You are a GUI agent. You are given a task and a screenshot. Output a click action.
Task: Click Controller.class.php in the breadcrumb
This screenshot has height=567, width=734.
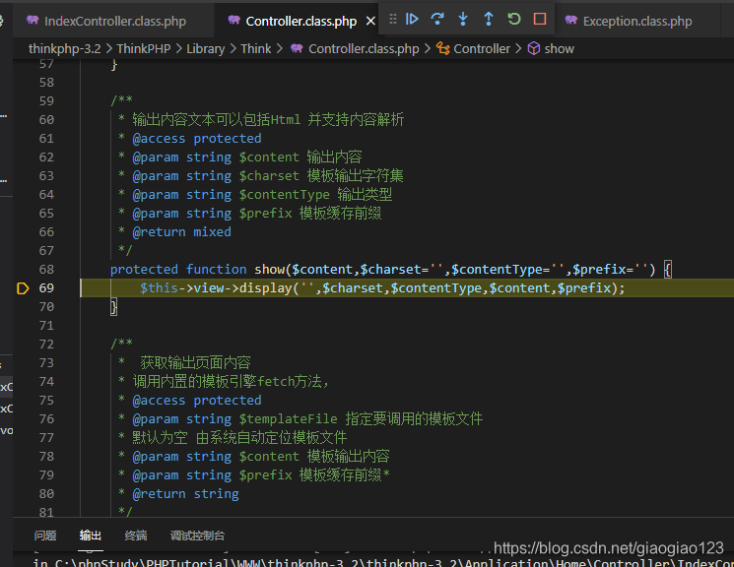[x=364, y=48]
